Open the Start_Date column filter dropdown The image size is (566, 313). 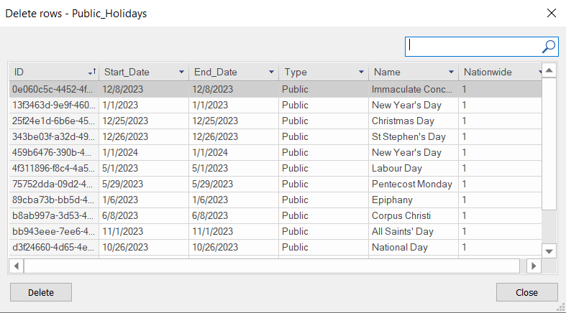pyautogui.click(x=181, y=72)
